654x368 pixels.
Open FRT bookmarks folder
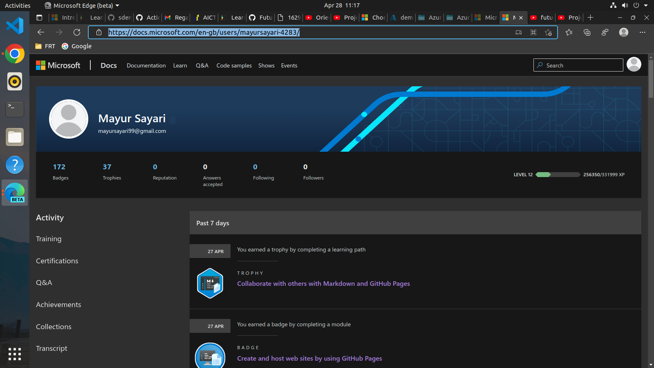pos(45,46)
